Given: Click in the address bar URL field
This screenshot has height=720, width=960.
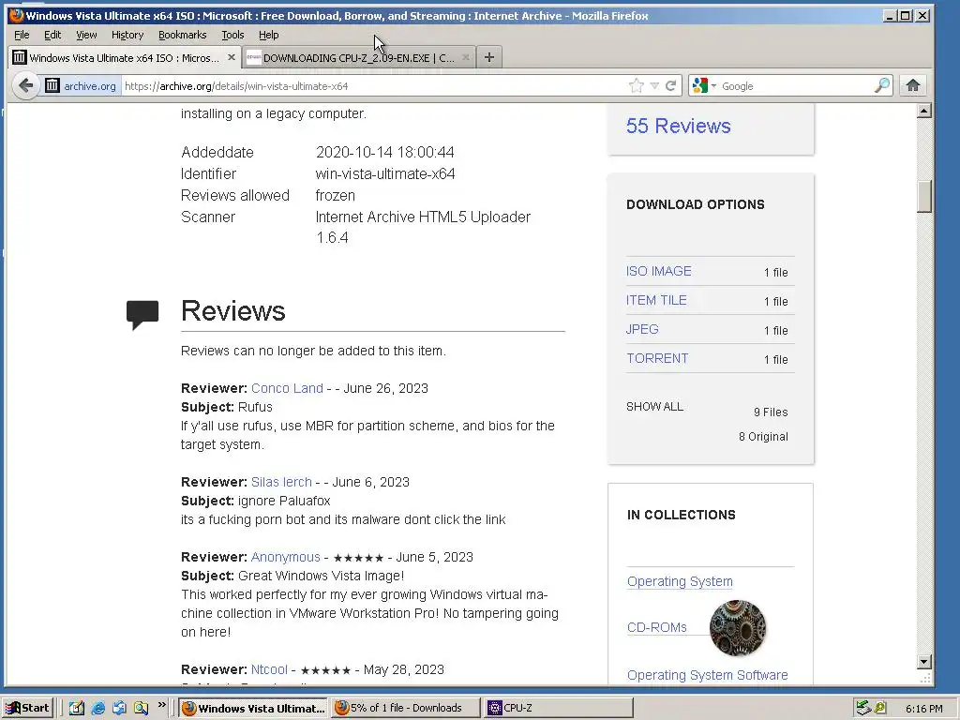Looking at the screenshot, I should pyautogui.click(x=373, y=85).
